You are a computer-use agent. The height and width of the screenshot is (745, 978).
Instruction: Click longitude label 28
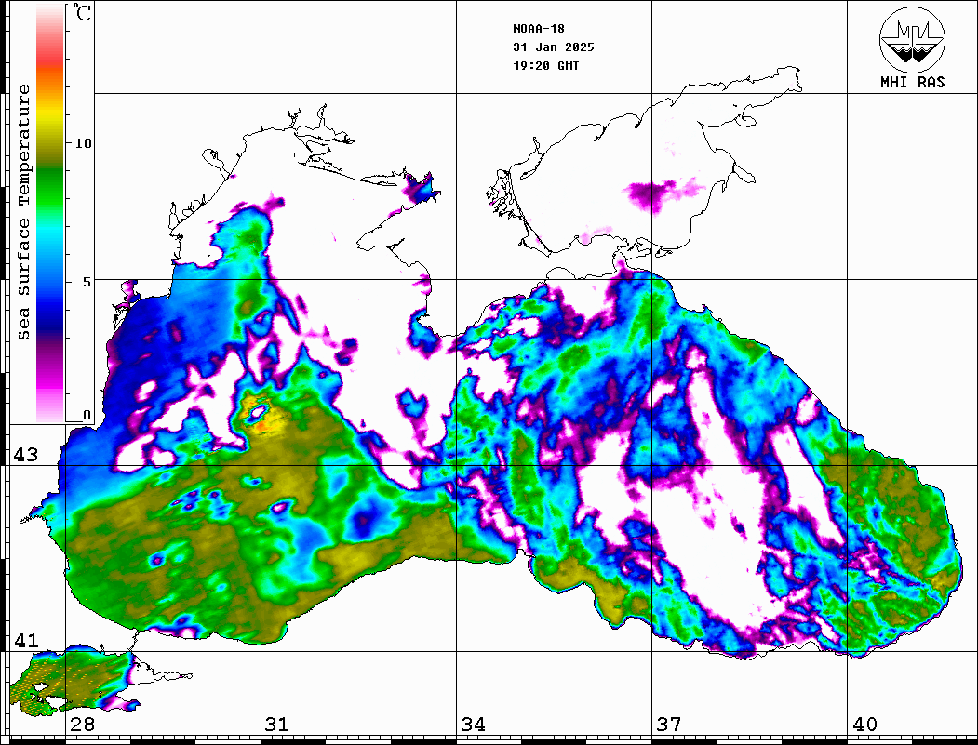(x=82, y=725)
